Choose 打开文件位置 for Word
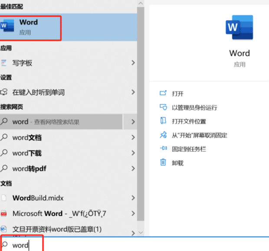The width and height of the screenshot is (269, 251). point(189,122)
